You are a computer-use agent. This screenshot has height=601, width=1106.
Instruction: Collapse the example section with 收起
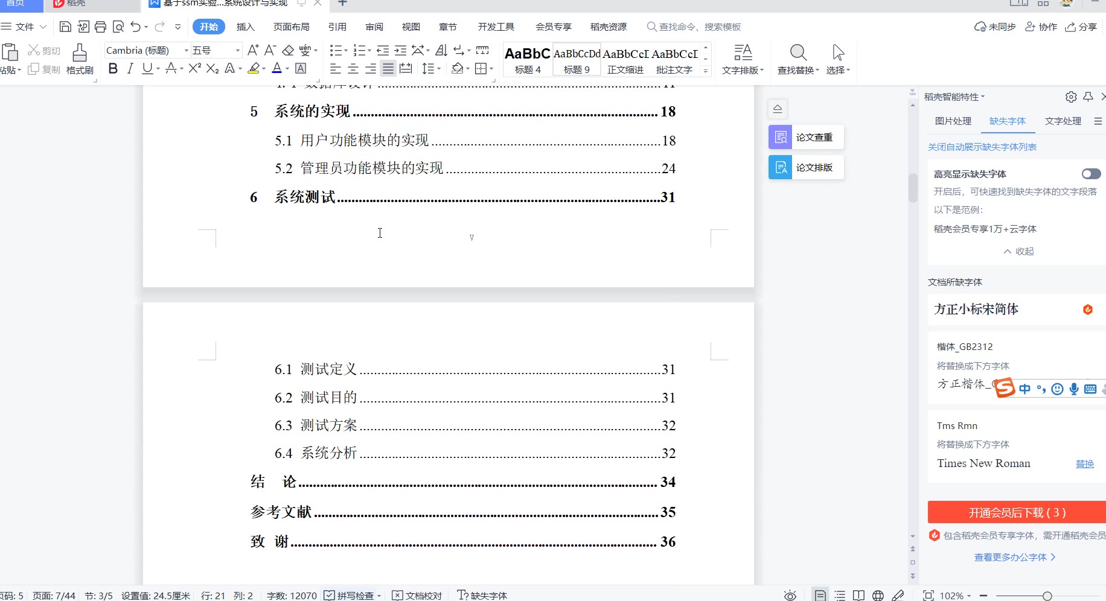point(1019,252)
